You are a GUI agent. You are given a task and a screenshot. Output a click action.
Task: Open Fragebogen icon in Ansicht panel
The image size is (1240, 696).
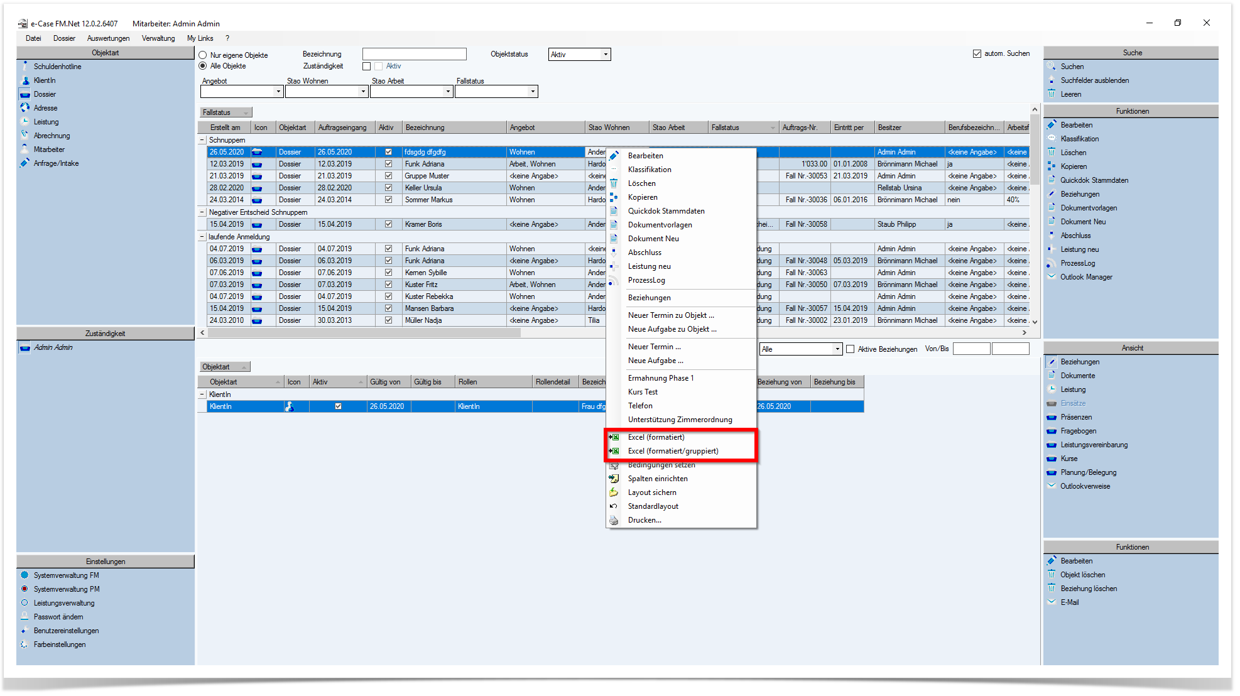tap(1052, 430)
